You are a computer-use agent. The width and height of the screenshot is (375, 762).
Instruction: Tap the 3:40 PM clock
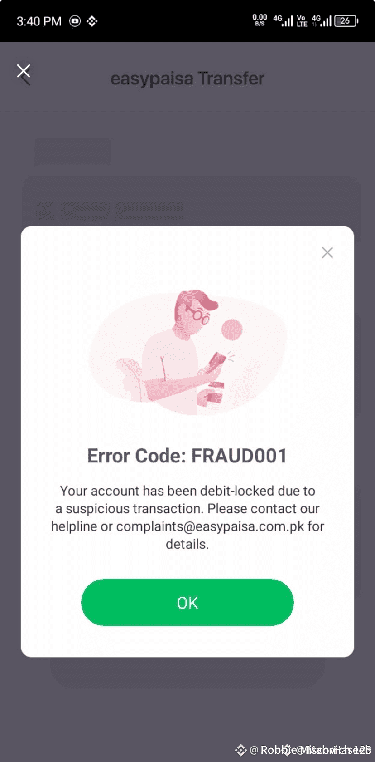(x=39, y=21)
